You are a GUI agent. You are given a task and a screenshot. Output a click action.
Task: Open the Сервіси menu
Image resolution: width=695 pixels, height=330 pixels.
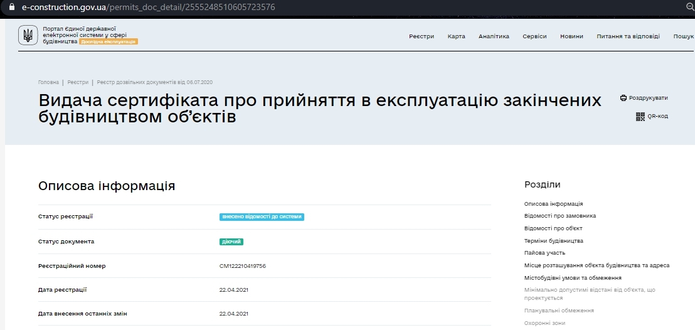(534, 36)
